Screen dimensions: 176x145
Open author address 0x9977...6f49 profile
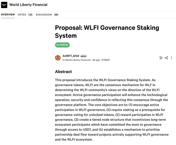coord(71,56)
